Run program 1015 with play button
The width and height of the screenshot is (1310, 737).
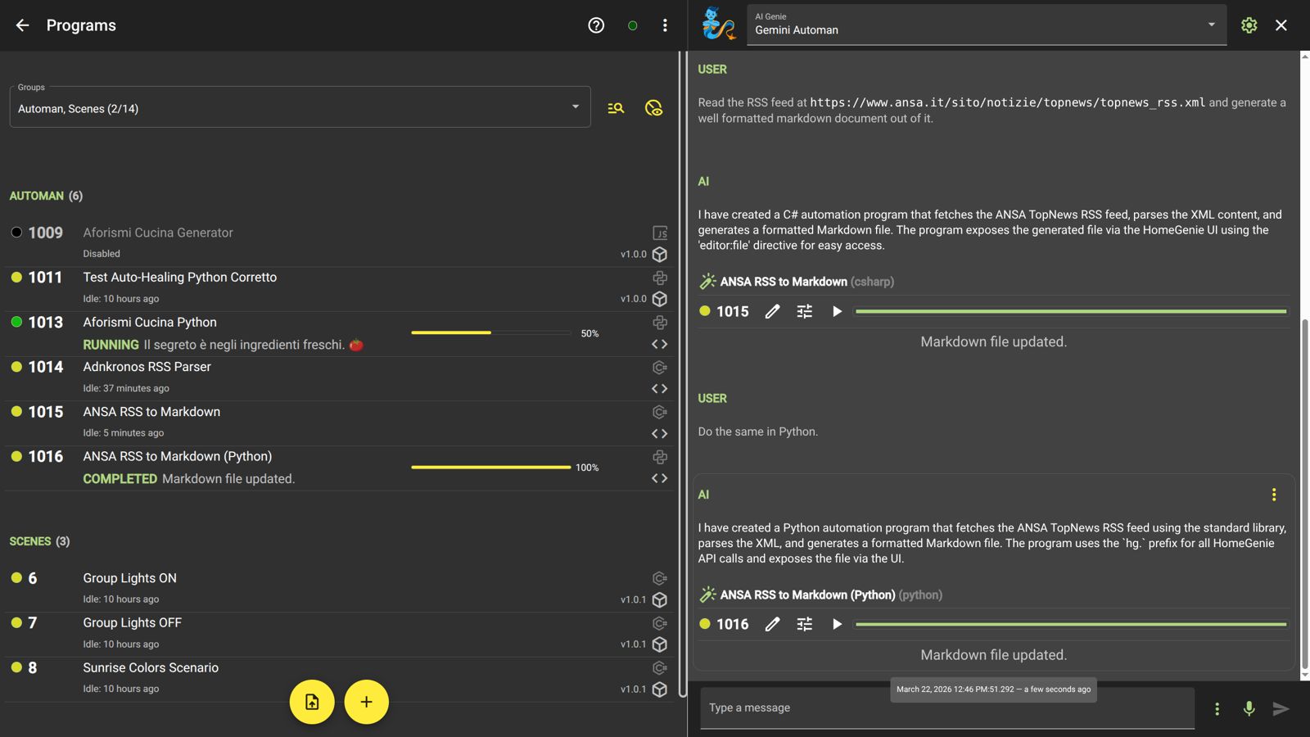click(837, 311)
